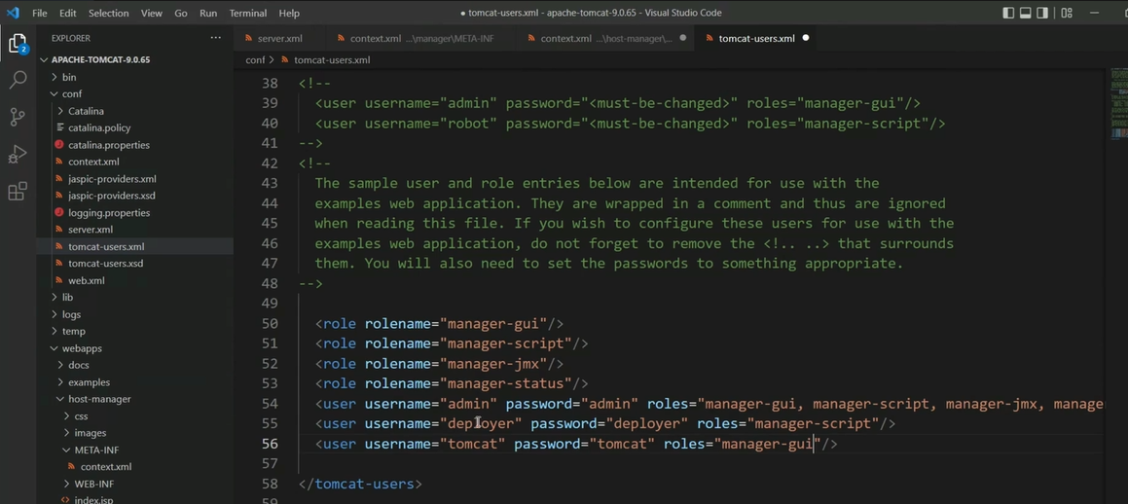Click line number 54 in the gutter

(x=270, y=404)
